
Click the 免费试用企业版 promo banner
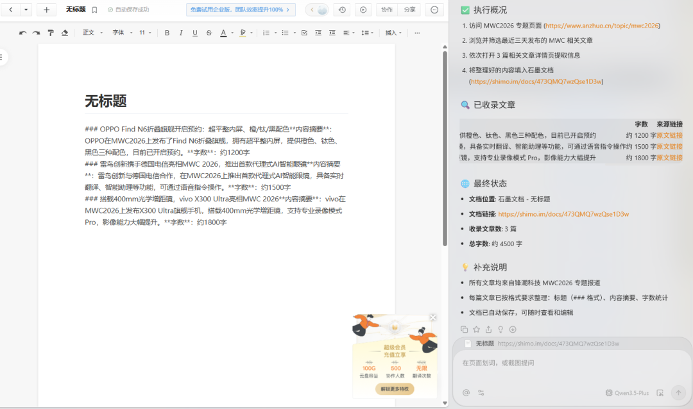[241, 10]
